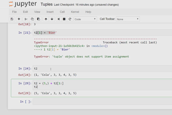This screenshot has width=172, height=115.
Task: Open the Cell Toolbar dropdown showing None
Action: pos(128,19)
